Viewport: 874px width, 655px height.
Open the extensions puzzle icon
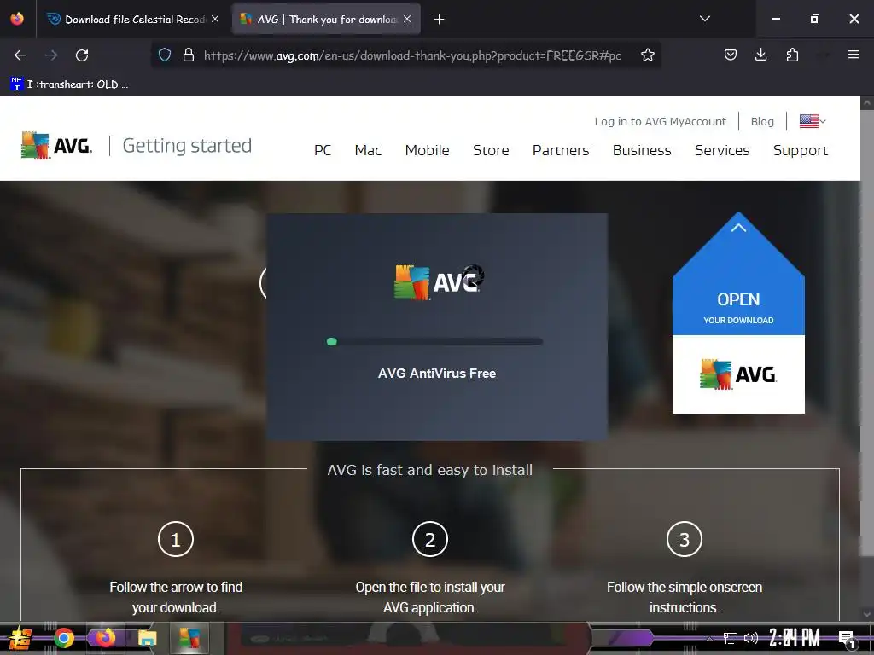tap(792, 55)
